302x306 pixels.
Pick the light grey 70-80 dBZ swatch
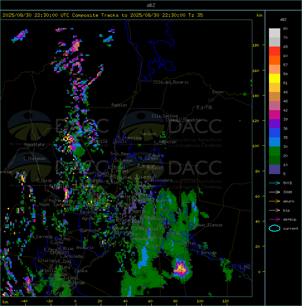tap(274, 33)
